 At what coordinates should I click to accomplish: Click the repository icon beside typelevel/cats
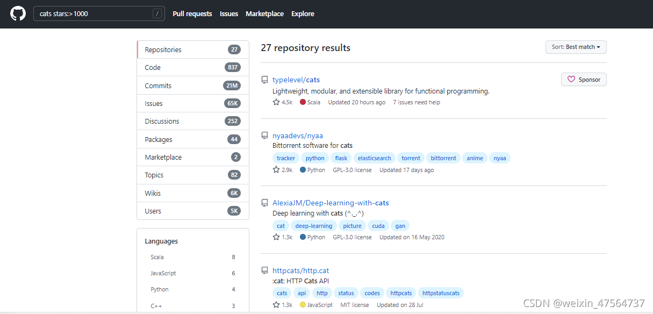point(264,80)
